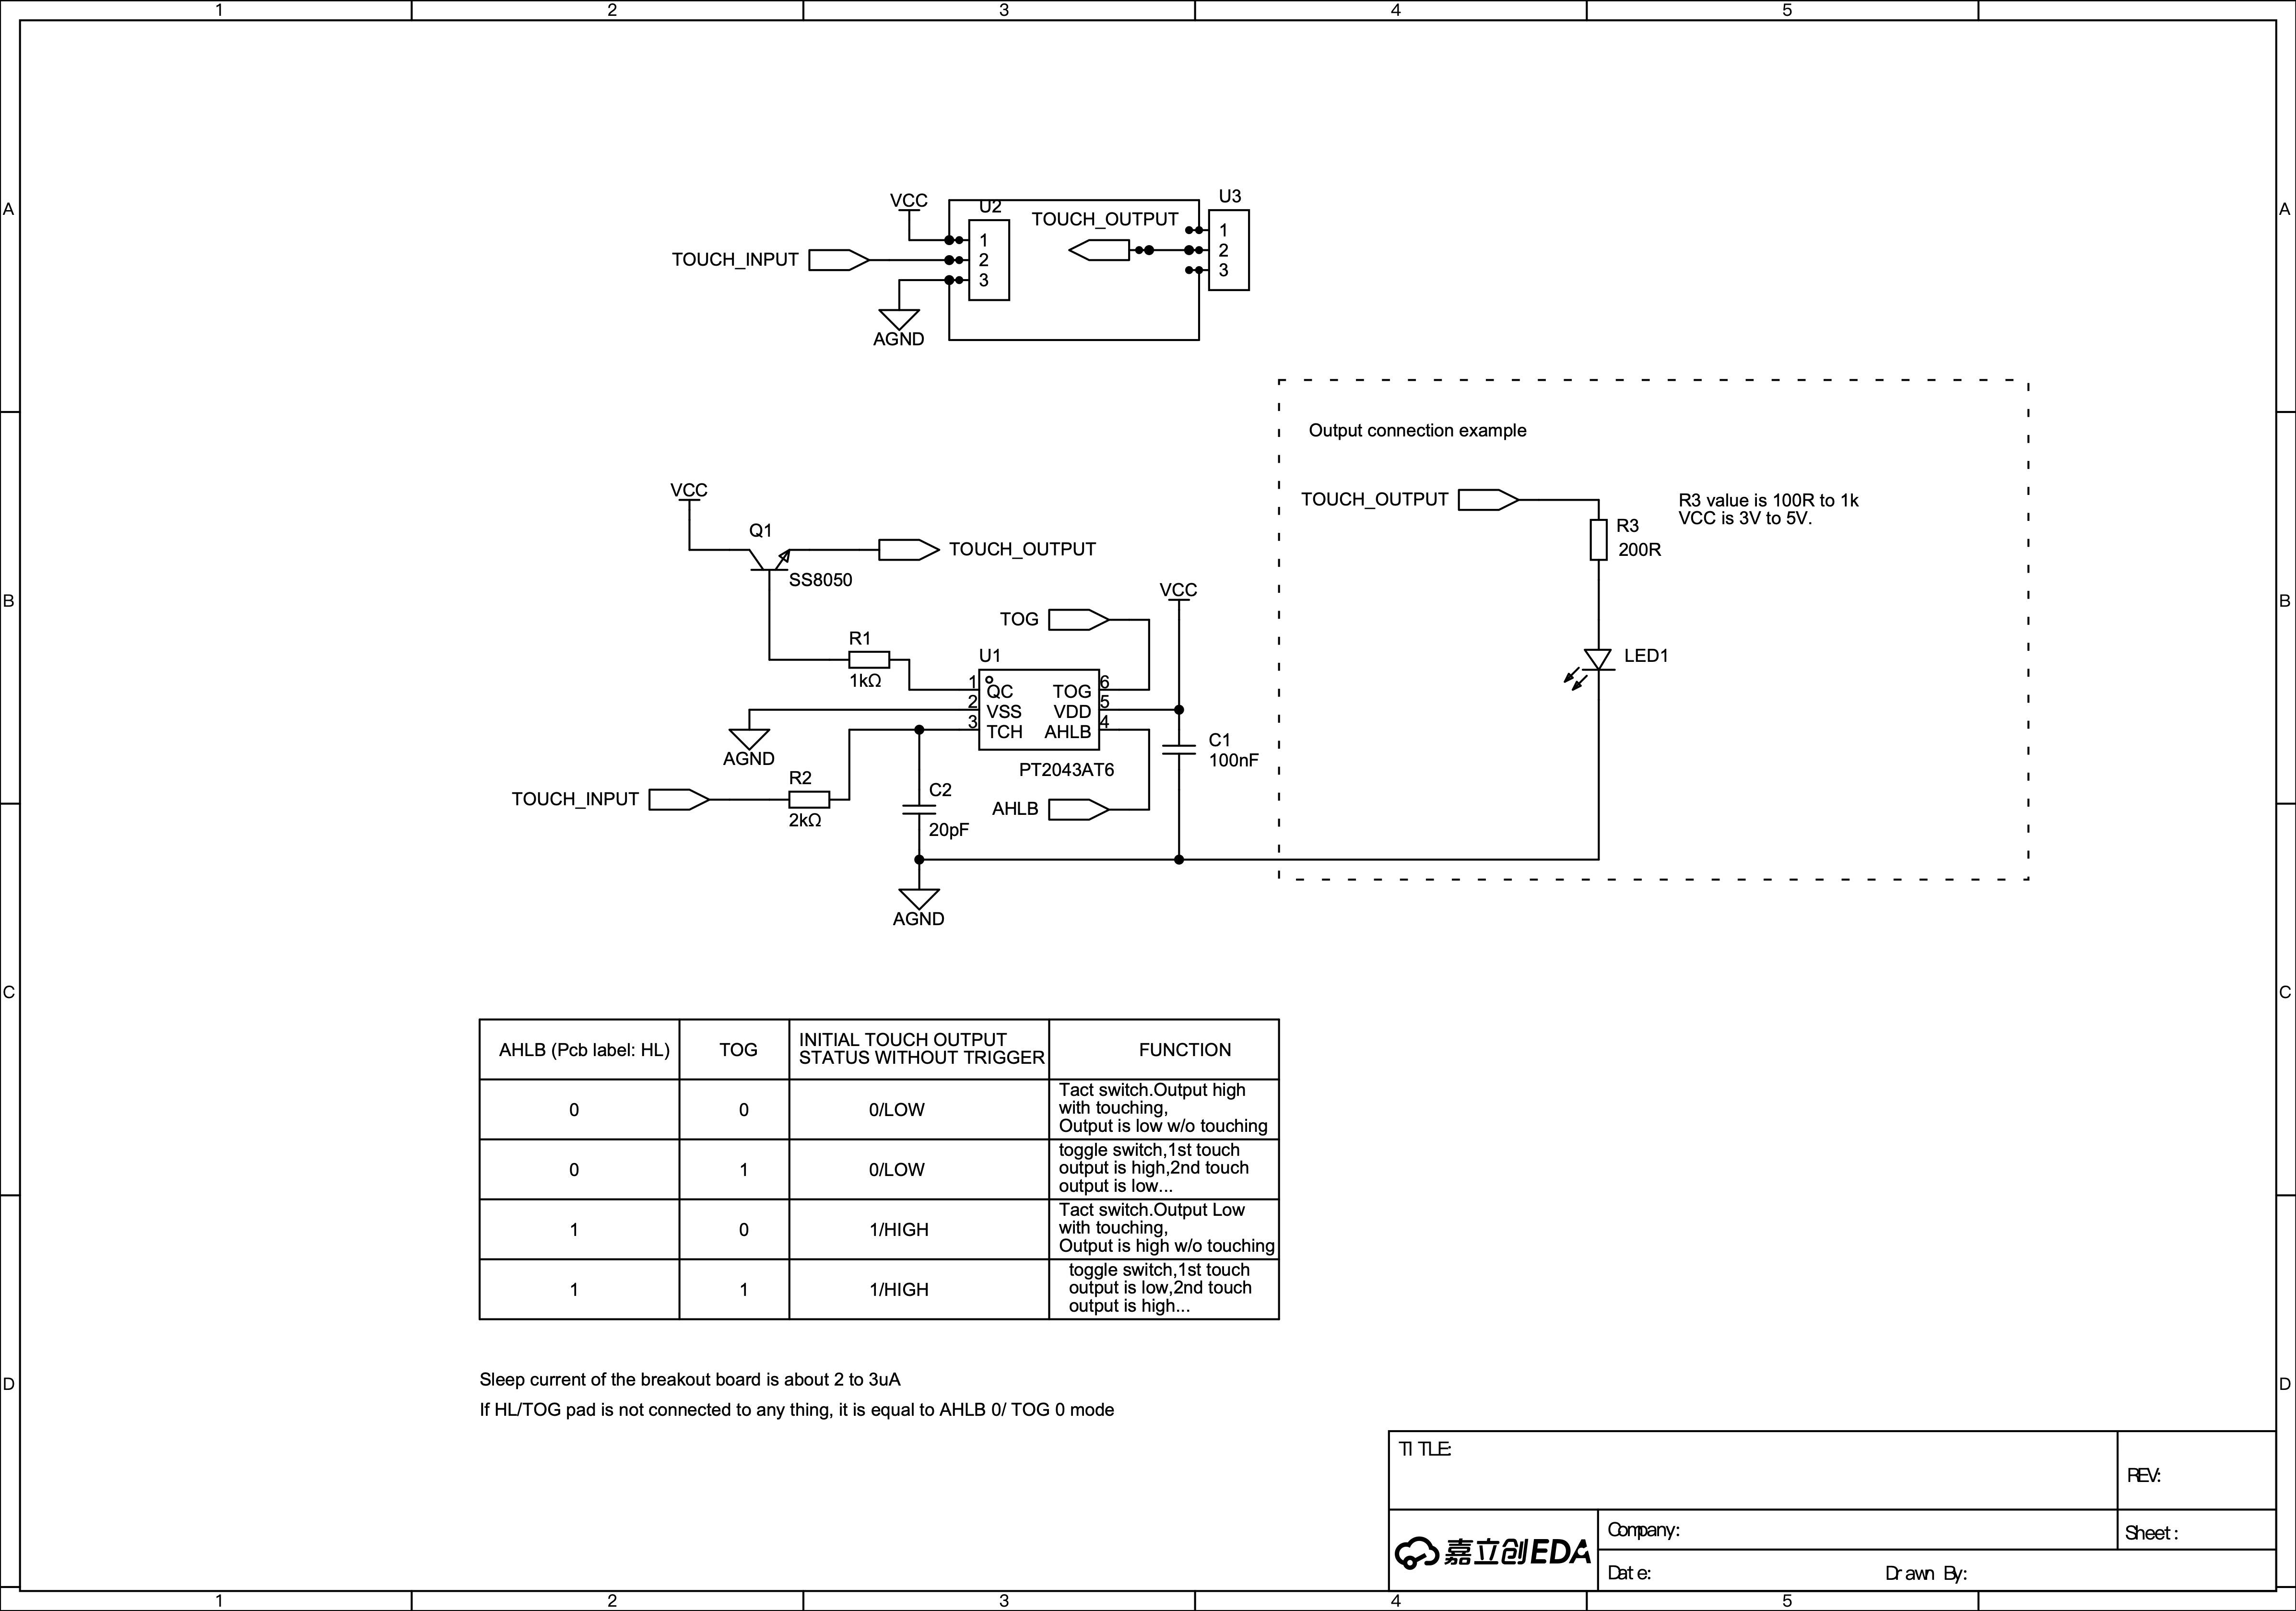Screen dimensions: 2296x1611
Task: Select the R1 resistor symbol
Action: coord(869,660)
